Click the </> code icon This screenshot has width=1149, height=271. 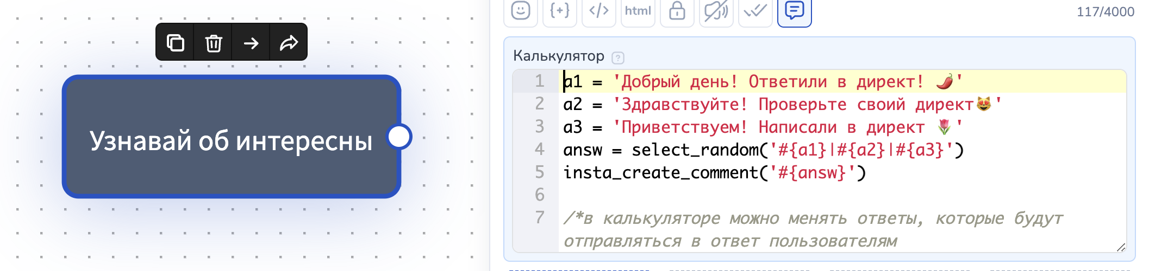598,11
